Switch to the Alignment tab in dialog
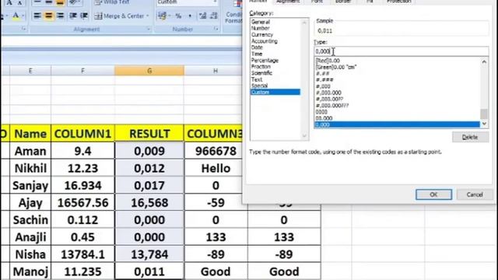Image resolution: width=498 pixels, height=280 pixels. click(288, 2)
